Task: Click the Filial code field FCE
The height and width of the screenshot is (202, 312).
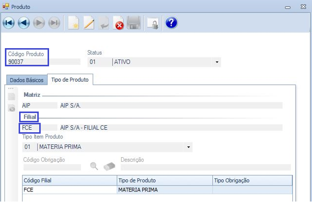Action: (x=40, y=128)
